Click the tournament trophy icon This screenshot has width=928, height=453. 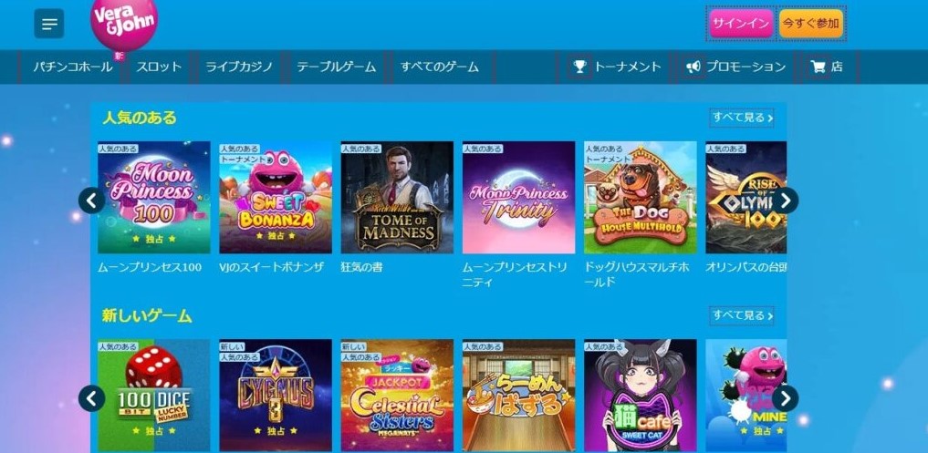[579, 67]
